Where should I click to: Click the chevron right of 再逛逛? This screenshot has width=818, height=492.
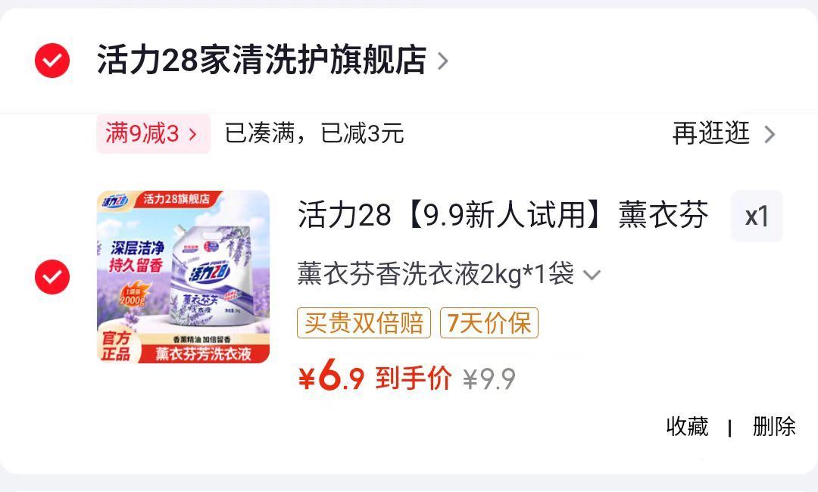click(x=770, y=135)
